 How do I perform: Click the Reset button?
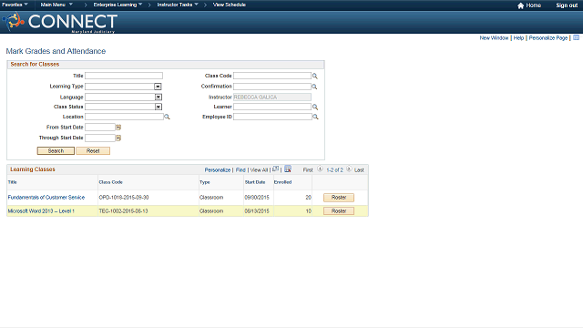pos(93,150)
